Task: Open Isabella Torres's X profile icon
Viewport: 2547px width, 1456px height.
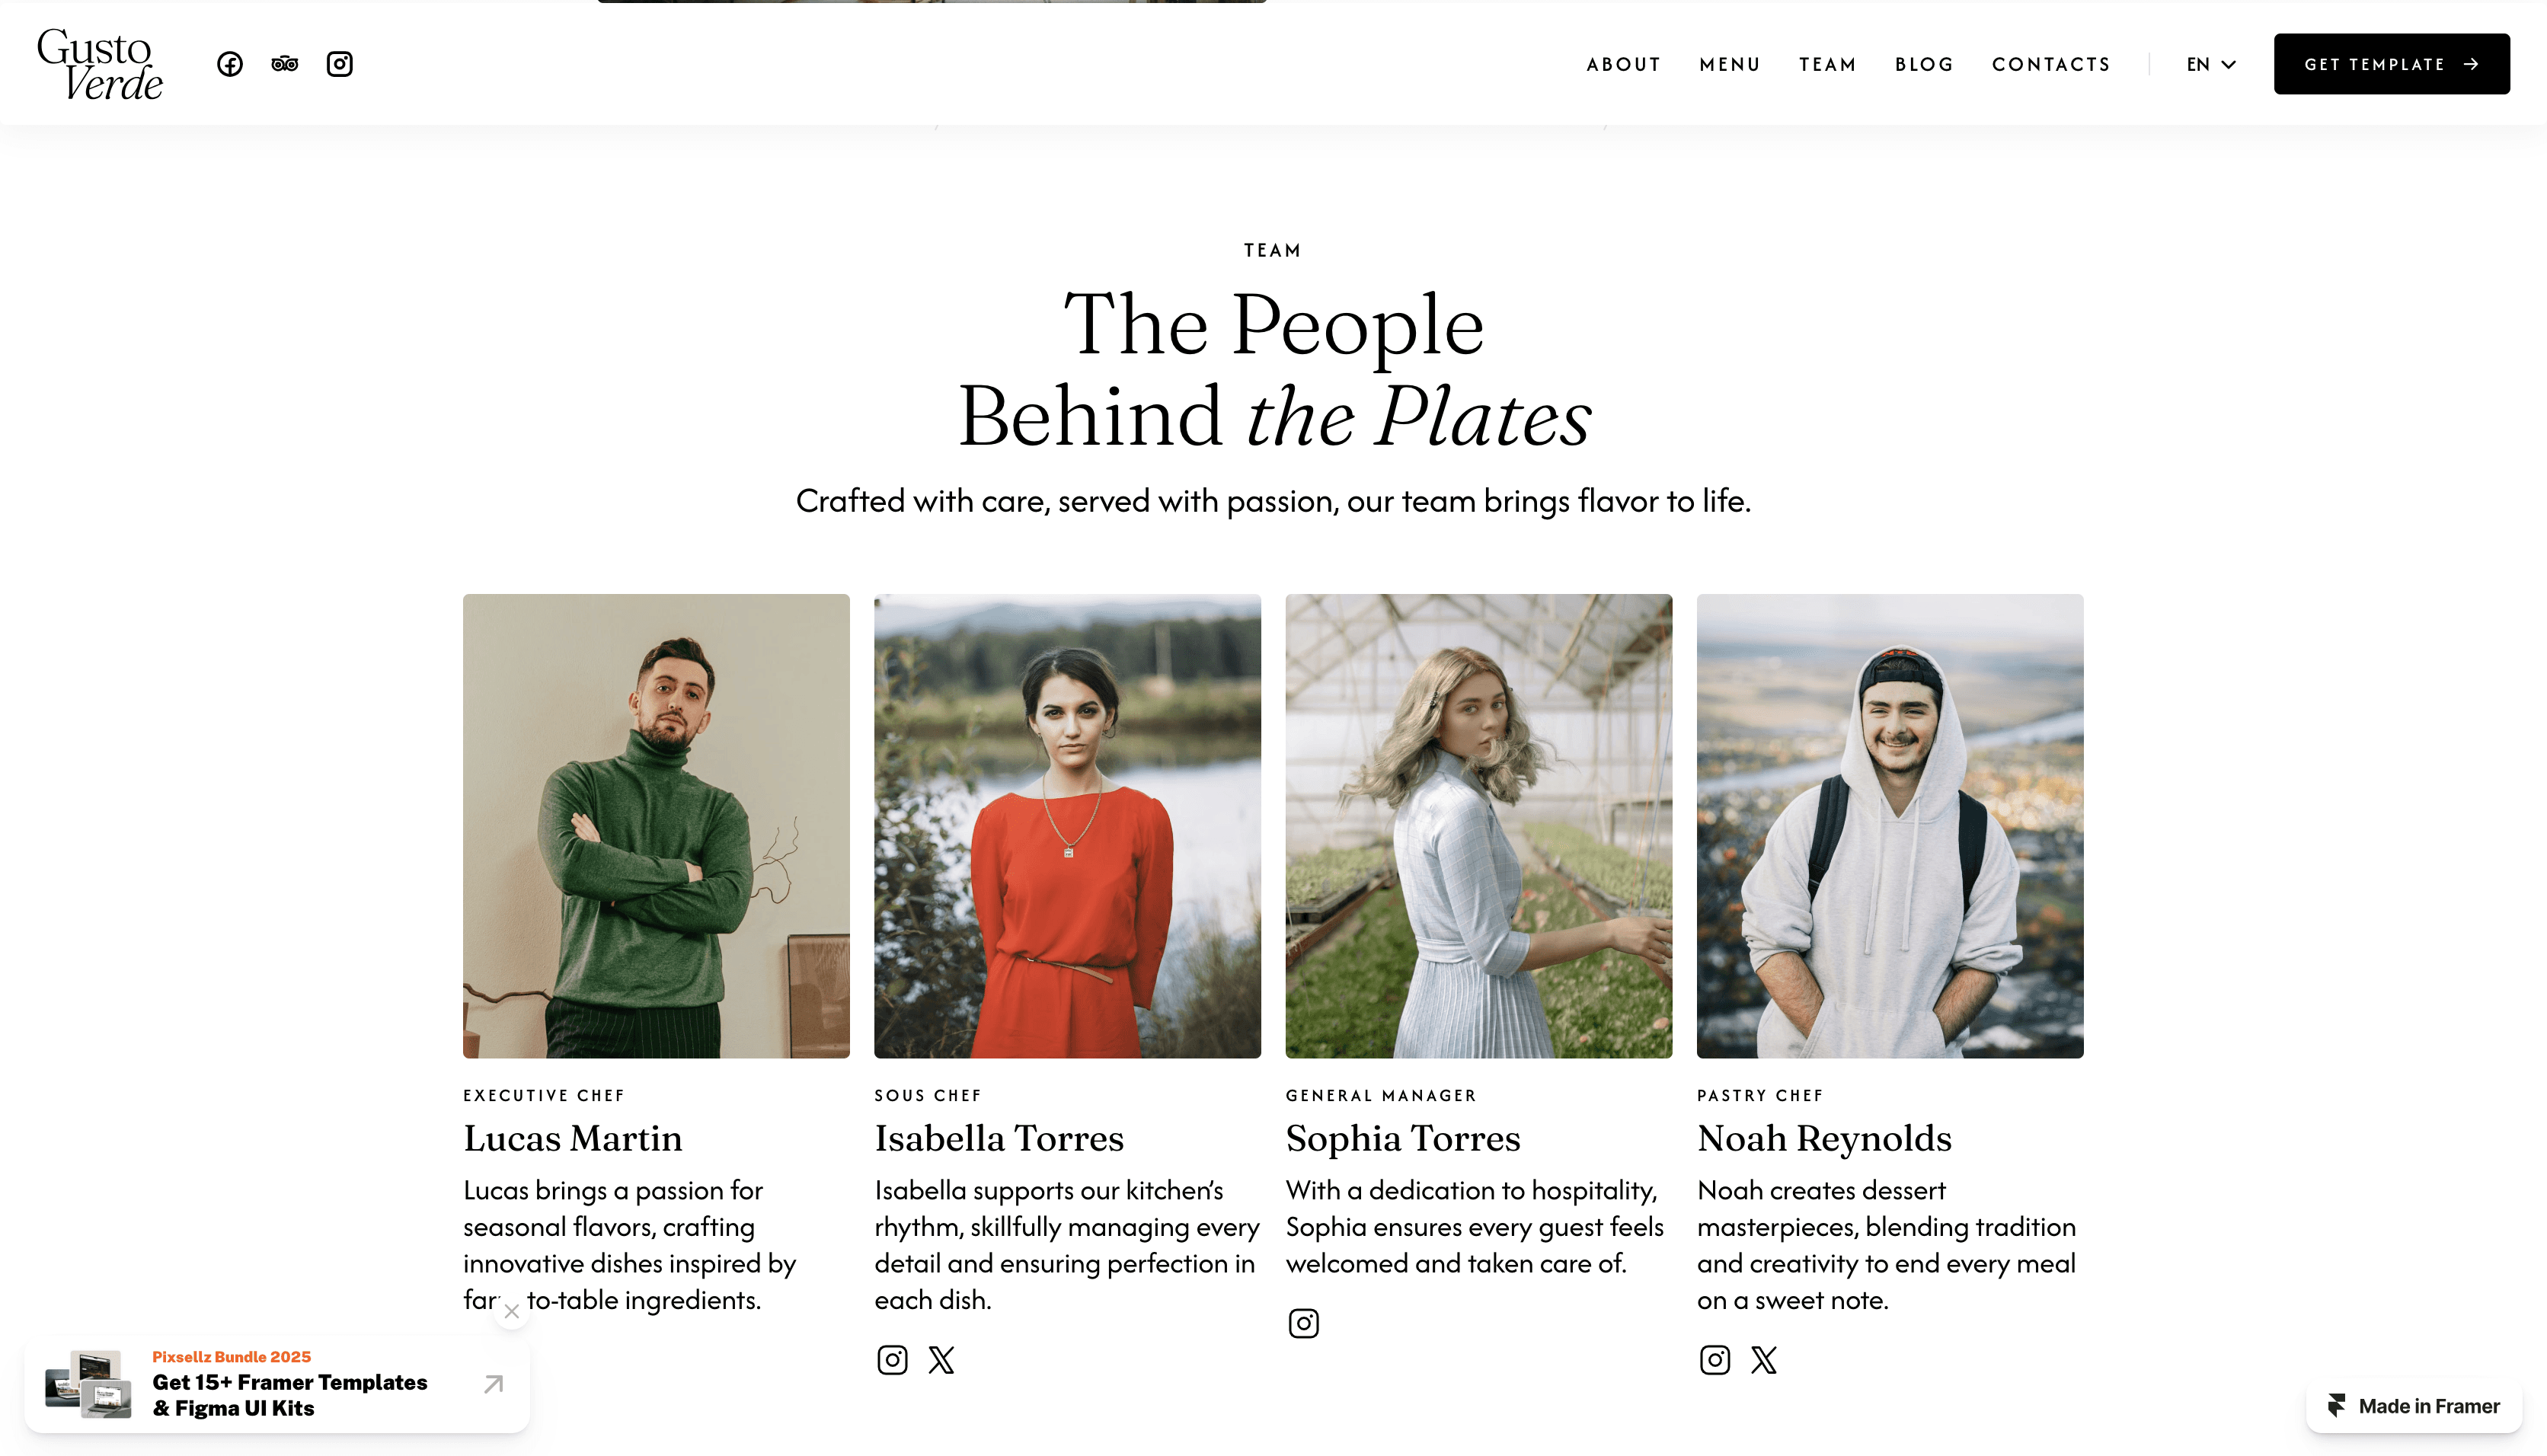Action: click(941, 1360)
